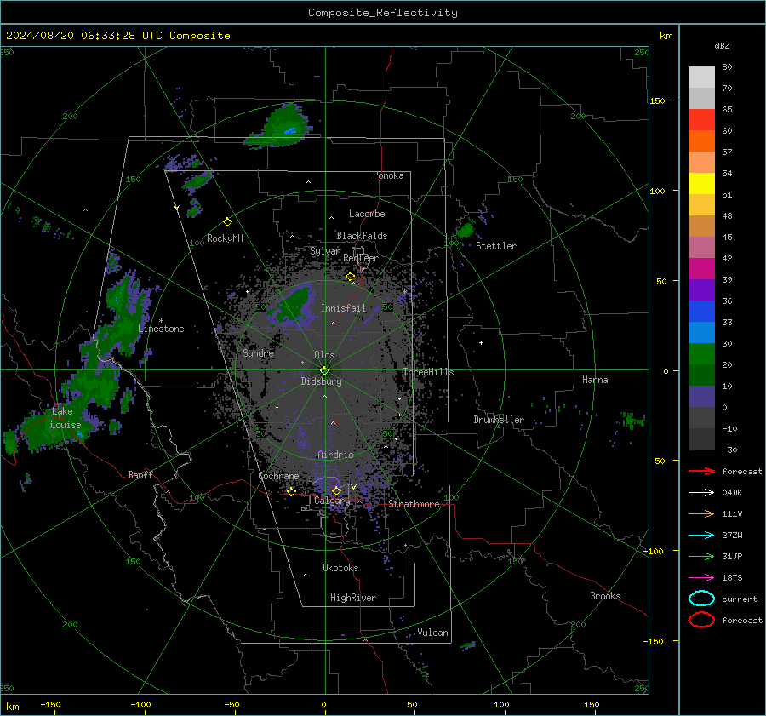Screen dimensions: 766x716
Task: Click the green echo cell near Stettler
Action: [x=466, y=230]
